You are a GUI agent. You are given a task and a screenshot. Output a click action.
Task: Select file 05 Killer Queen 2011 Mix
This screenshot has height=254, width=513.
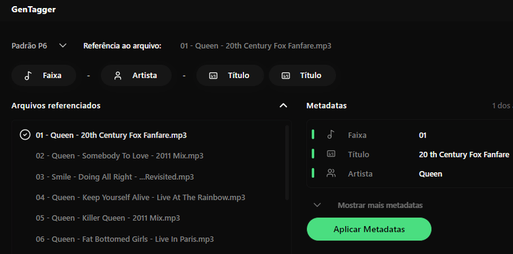click(108, 218)
